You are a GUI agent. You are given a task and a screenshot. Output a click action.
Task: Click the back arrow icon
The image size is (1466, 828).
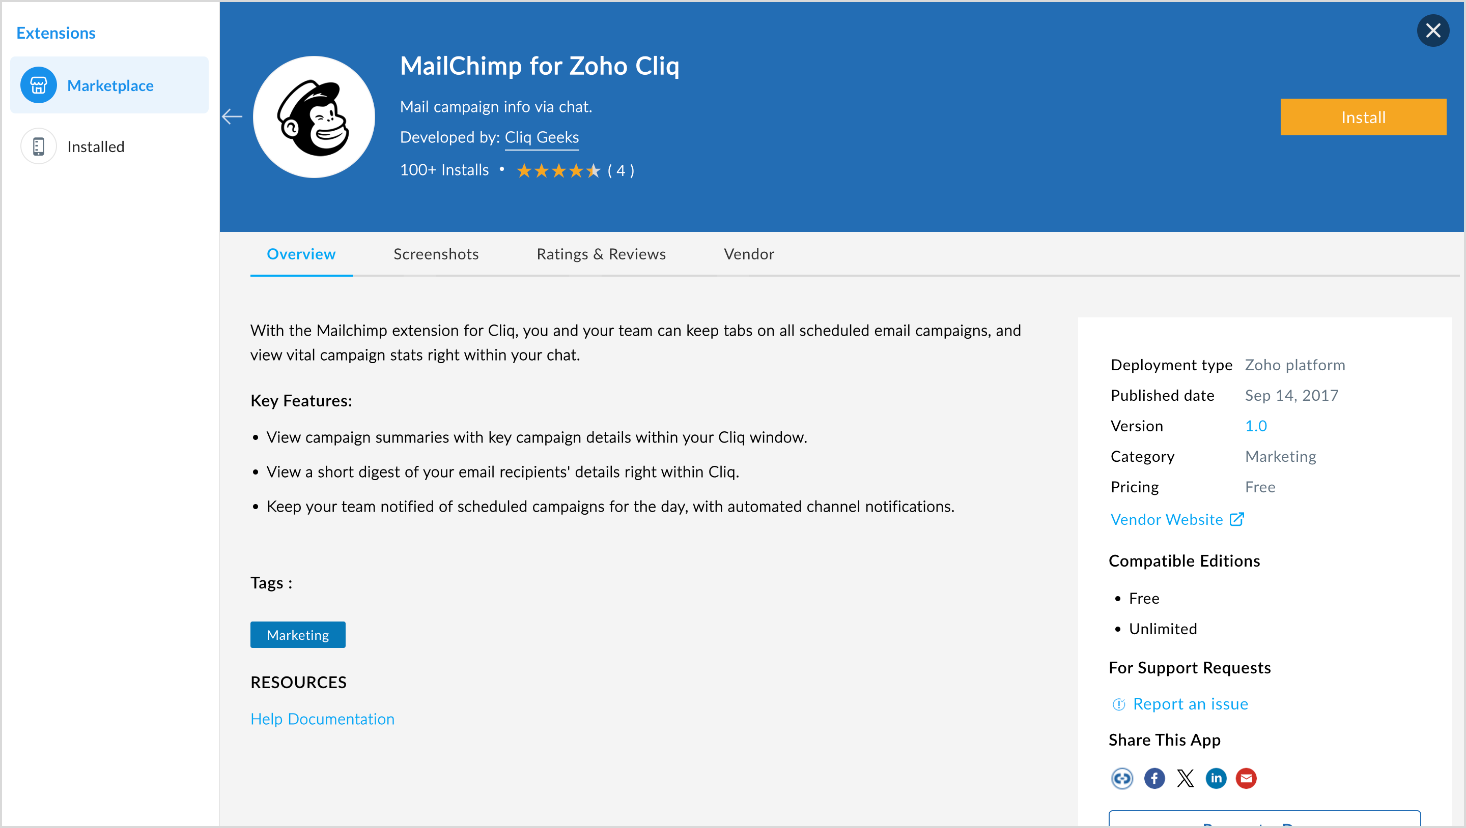click(x=232, y=116)
